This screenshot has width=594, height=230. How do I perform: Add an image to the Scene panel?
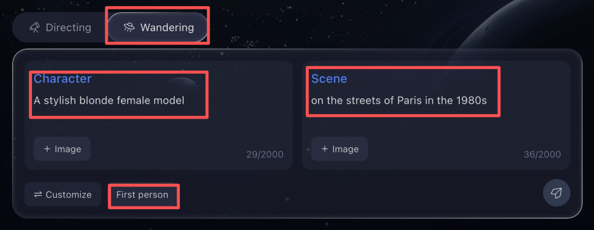(x=339, y=149)
